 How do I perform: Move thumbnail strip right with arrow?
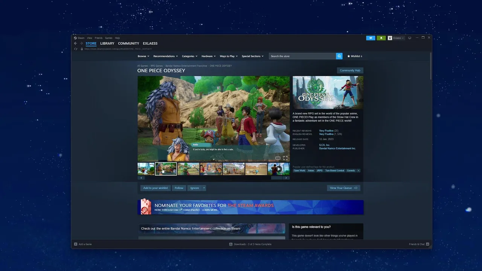(286, 178)
